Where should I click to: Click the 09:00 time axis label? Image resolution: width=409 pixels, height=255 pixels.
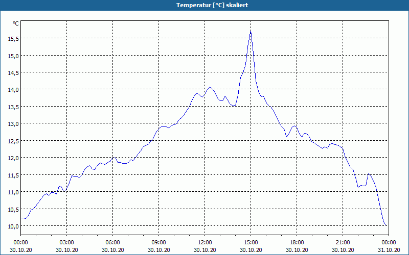(158, 243)
